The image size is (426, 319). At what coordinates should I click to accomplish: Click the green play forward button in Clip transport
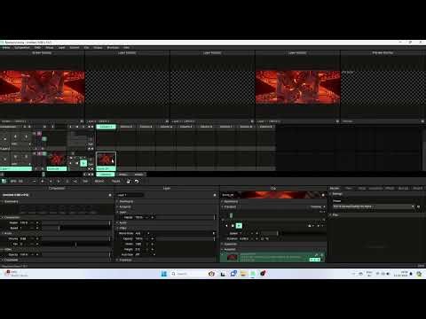click(x=239, y=226)
